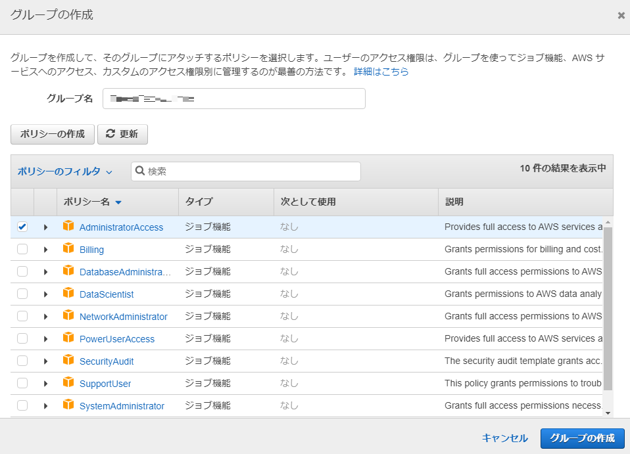This screenshot has height=454, width=630.
Task: Click 'Grants permissions to AWS data analy' description
Action: (523, 294)
